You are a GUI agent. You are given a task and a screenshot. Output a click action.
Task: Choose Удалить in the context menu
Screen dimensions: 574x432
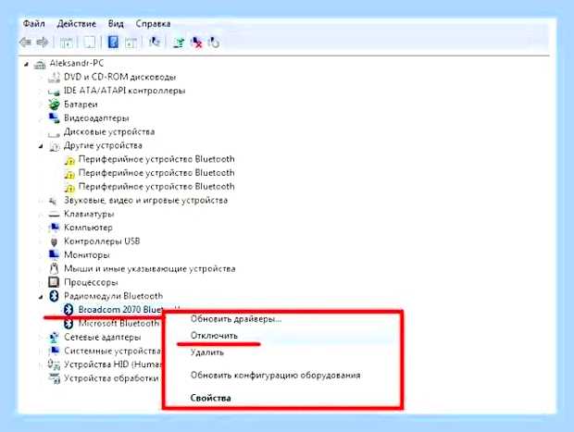(x=207, y=352)
